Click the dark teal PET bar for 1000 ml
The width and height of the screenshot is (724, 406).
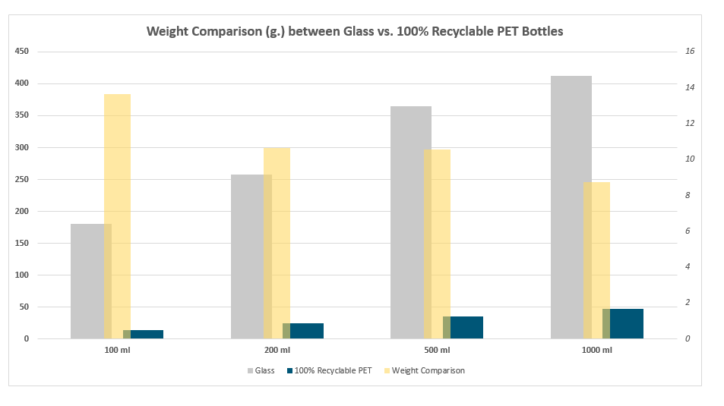[x=628, y=323]
